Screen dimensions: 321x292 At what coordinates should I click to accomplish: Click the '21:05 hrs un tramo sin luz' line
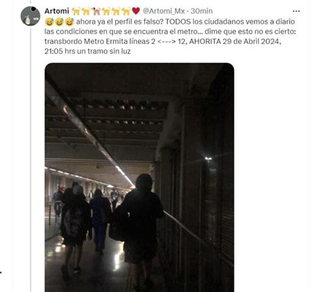(x=87, y=51)
